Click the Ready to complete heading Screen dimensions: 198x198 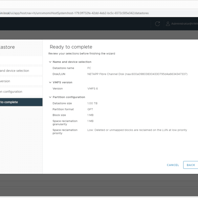click(x=71, y=47)
